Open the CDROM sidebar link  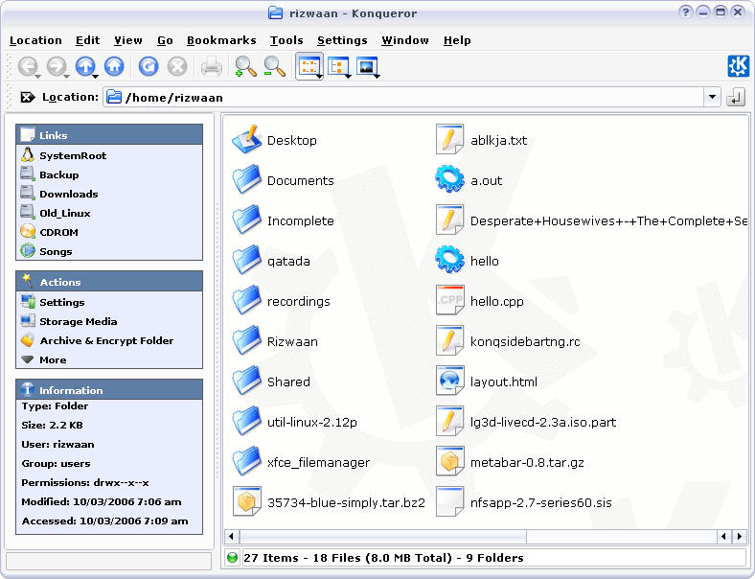49,232
